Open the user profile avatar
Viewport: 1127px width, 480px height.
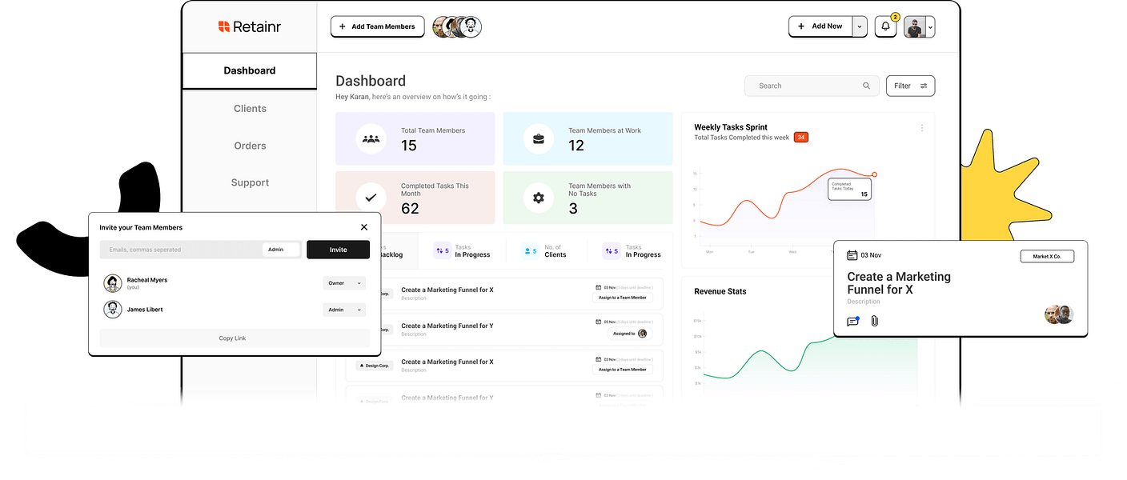(914, 26)
